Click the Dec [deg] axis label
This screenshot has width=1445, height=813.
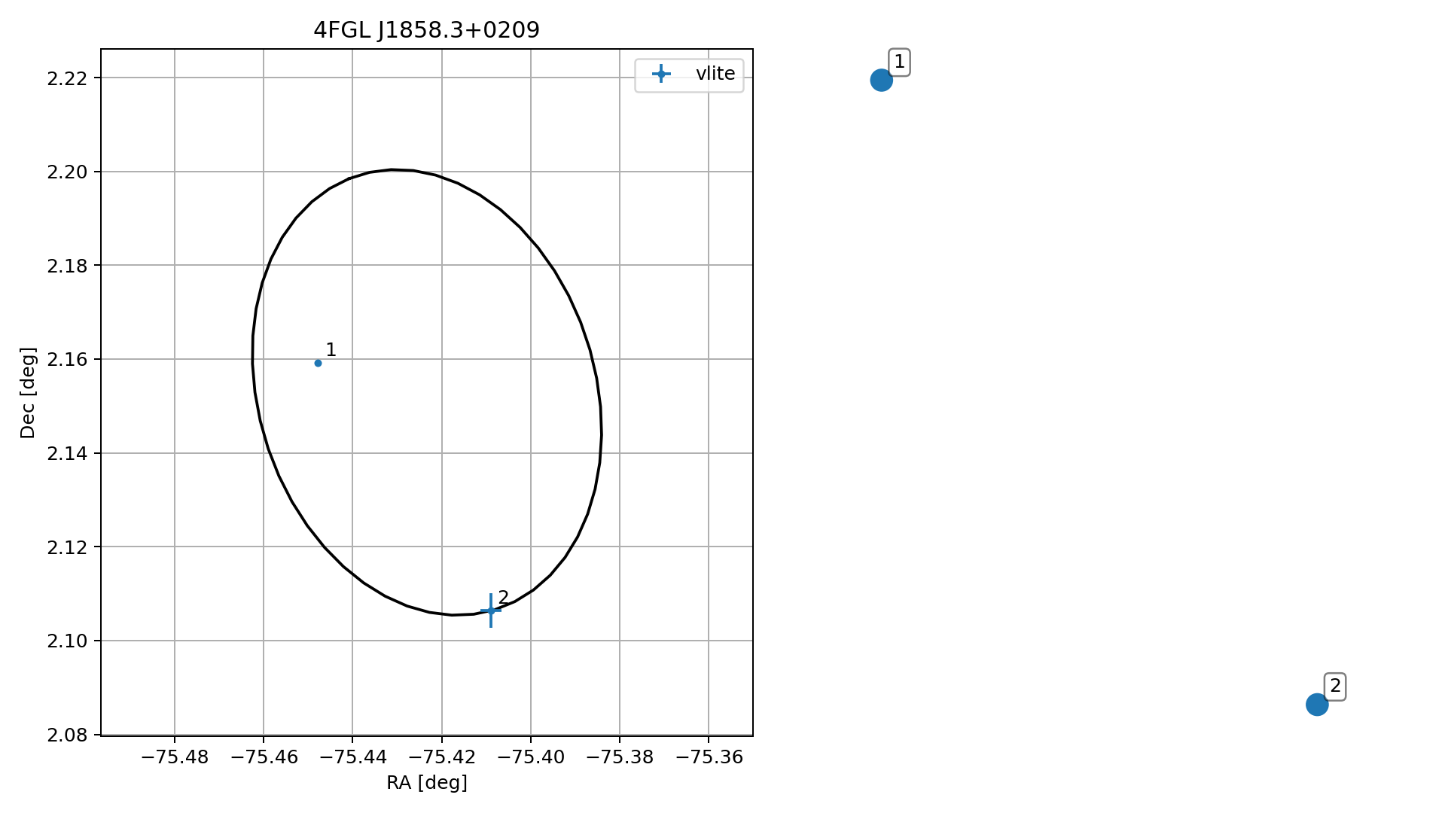click(x=28, y=392)
